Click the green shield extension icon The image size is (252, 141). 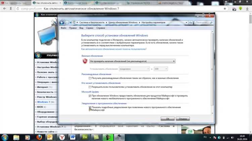click(x=241, y=9)
